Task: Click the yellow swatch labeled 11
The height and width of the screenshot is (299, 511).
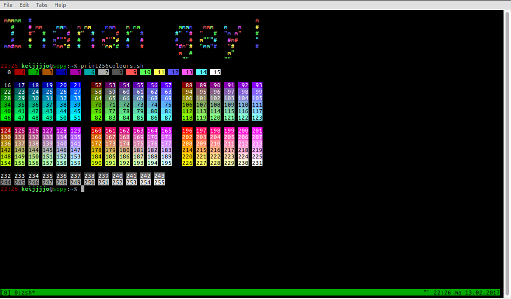Action: [x=160, y=72]
